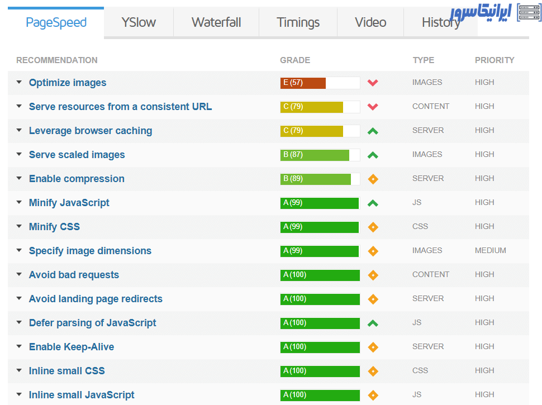Screen dimensions: 542x405
Task: Click orange diamond icon in Minify CSS row
Action: pos(373,227)
